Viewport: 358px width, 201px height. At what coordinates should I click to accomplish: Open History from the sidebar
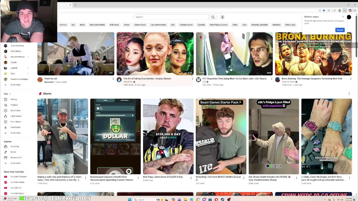click(13, 99)
